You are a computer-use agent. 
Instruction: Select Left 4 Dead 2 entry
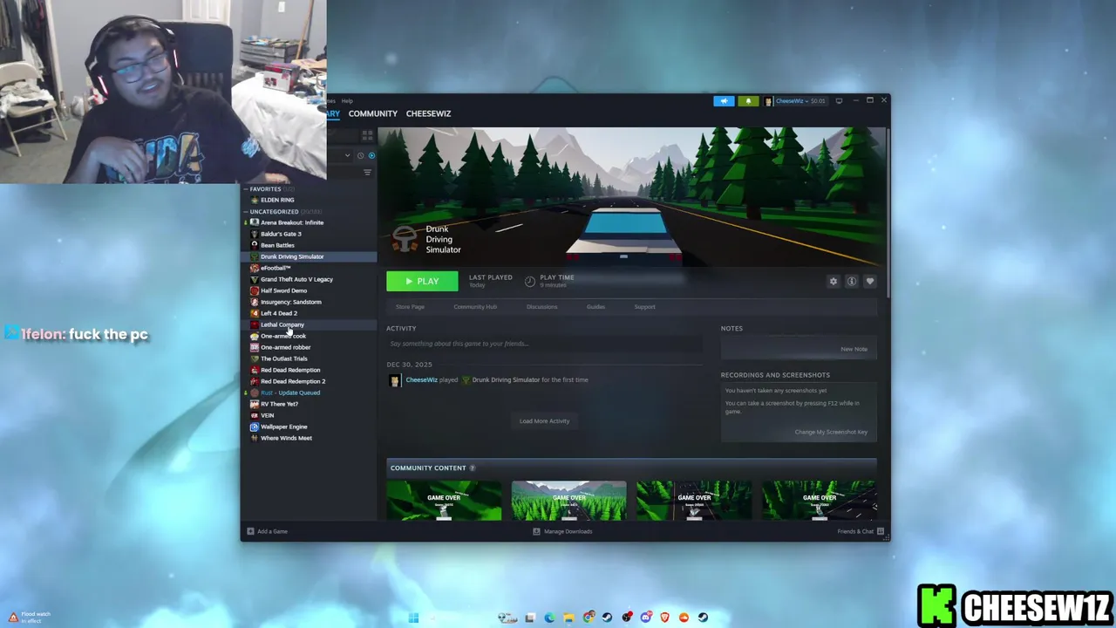point(309,313)
